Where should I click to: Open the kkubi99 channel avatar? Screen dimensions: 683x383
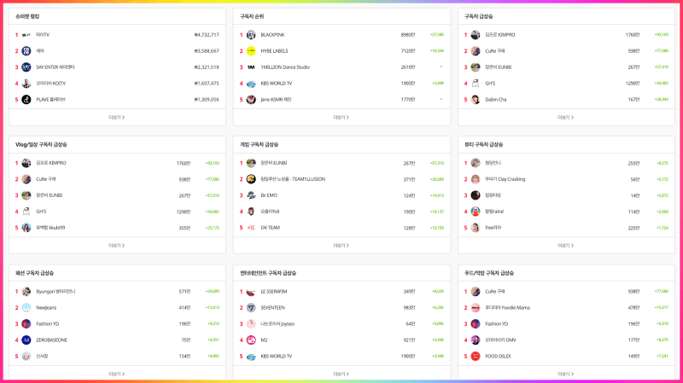[26, 228]
